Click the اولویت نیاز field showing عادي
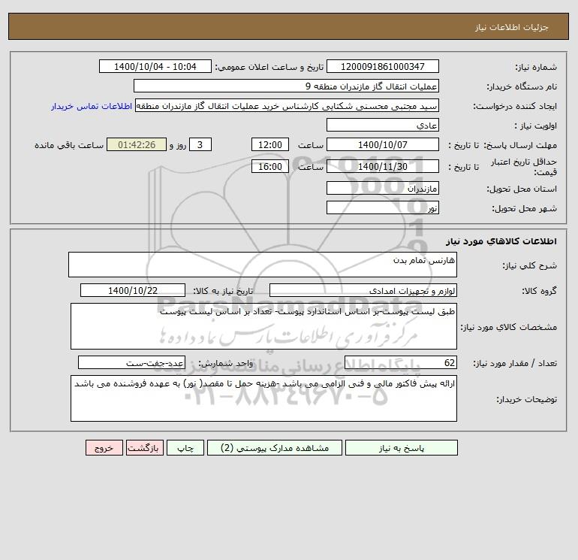Screen dimensions: 578x560 click(x=383, y=125)
